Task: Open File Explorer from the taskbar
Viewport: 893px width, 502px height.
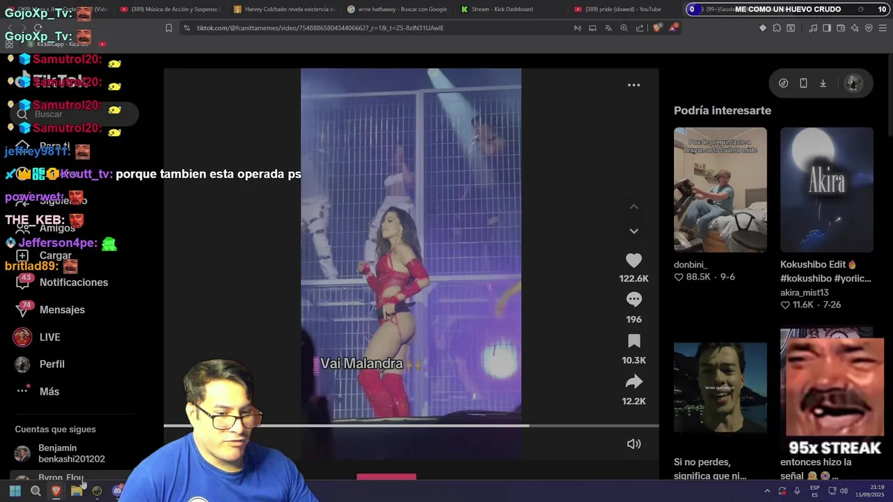Action: coord(77,491)
